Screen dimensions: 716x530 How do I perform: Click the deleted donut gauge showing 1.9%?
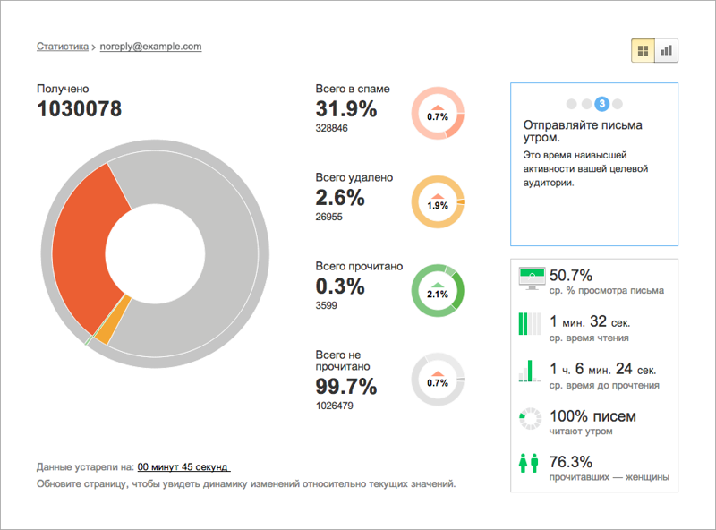point(438,202)
